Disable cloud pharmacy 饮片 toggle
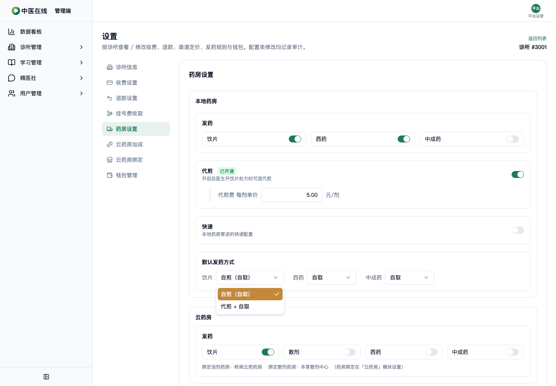The image size is (556, 386). pos(268,352)
